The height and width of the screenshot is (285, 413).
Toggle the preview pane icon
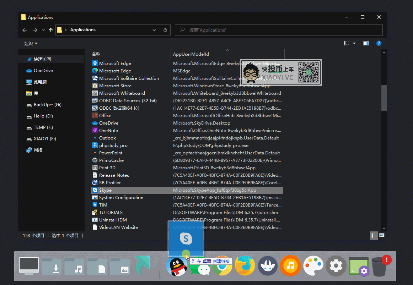tap(366, 43)
